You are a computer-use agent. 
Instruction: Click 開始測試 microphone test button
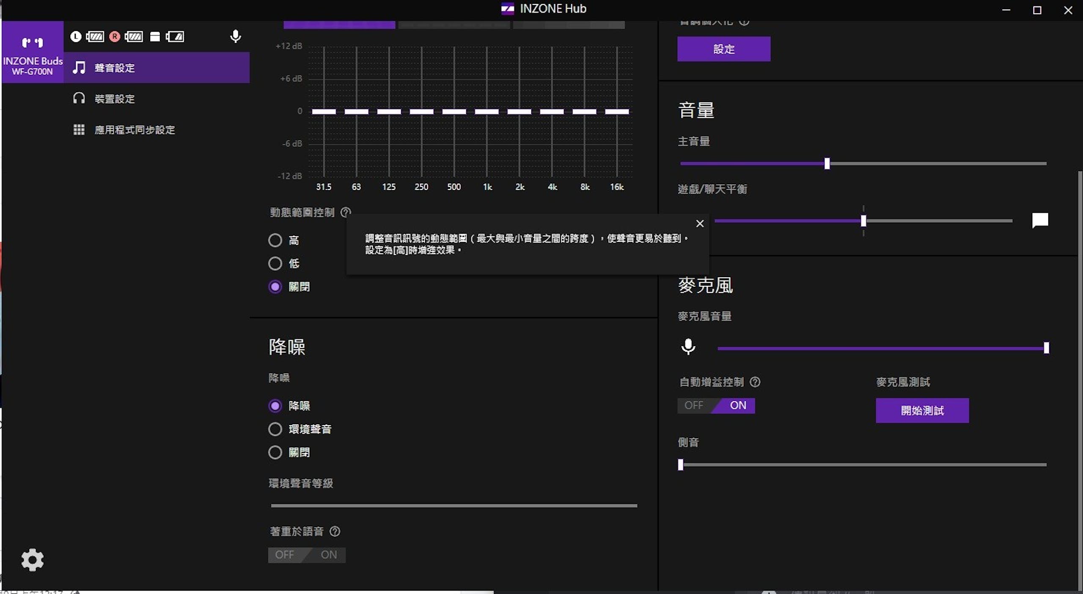click(922, 411)
